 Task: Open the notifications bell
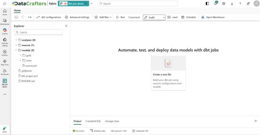point(216,3)
